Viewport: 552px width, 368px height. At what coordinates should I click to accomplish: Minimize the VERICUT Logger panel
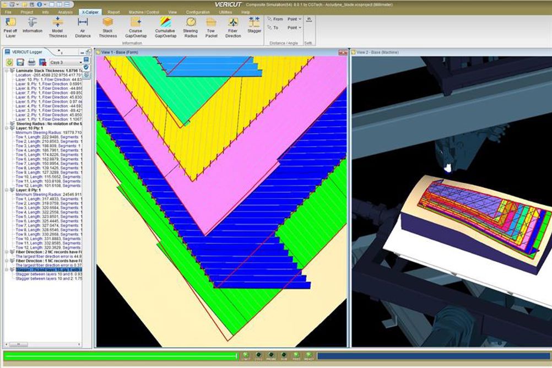pyautogui.click(x=83, y=52)
